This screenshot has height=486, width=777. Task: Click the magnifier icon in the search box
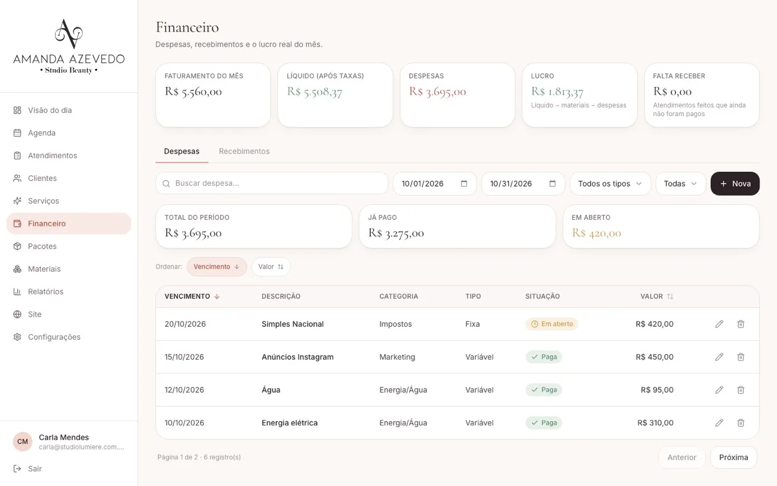(166, 183)
